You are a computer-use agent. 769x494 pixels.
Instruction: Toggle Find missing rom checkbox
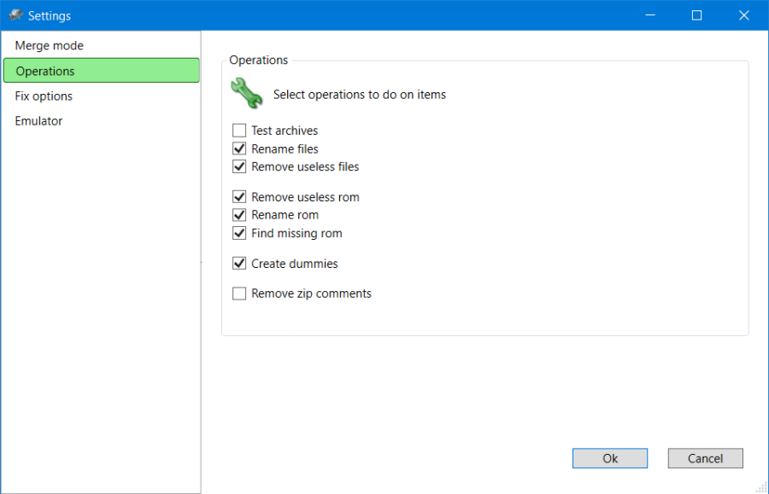coord(239,233)
